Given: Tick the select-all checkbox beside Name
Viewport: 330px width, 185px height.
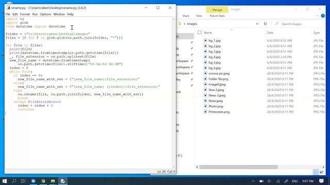Looking at the screenshot, I should (200, 32).
